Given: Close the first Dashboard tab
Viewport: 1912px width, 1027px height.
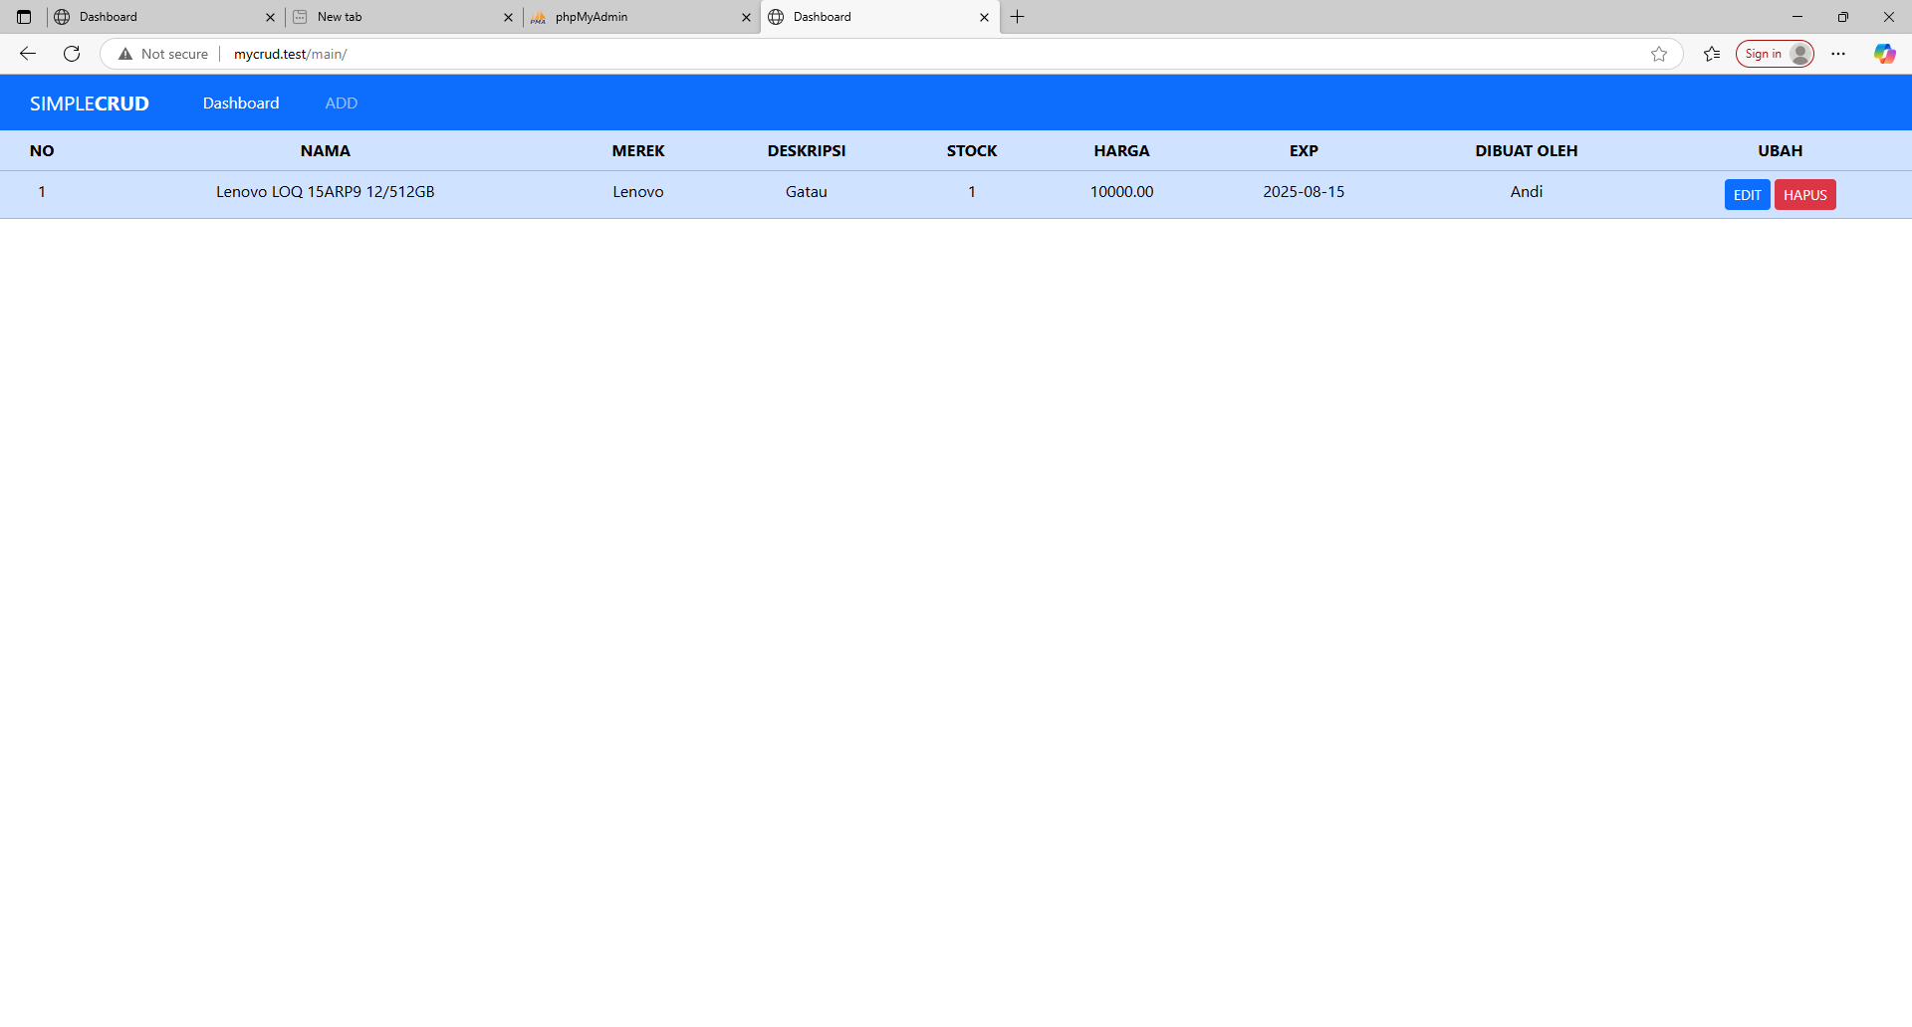Looking at the screenshot, I should click(x=270, y=17).
